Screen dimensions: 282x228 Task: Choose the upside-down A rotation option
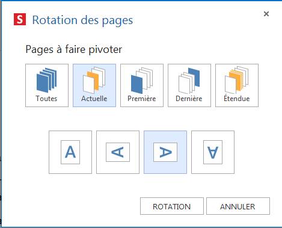(213, 152)
